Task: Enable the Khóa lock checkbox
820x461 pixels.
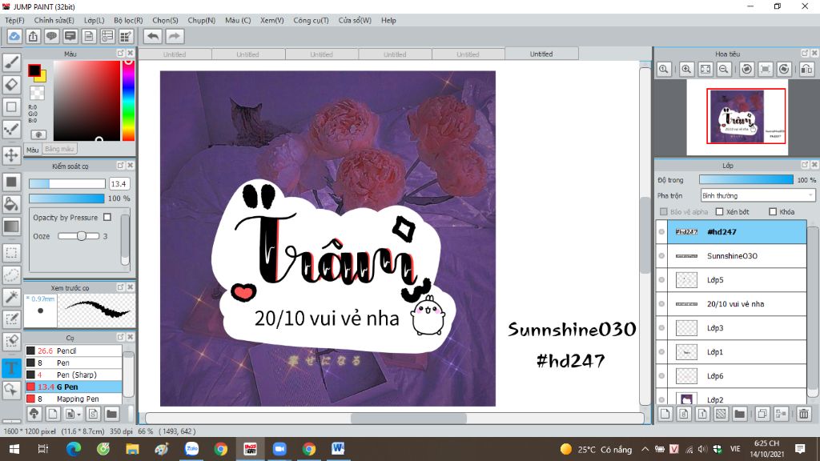Action: (x=773, y=211)
